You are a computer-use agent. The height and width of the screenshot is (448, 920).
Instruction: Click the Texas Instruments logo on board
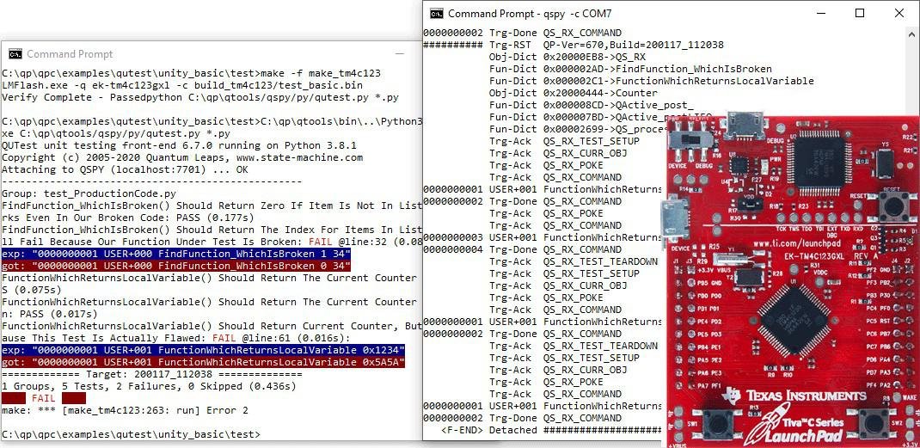(x=794, y=395)
